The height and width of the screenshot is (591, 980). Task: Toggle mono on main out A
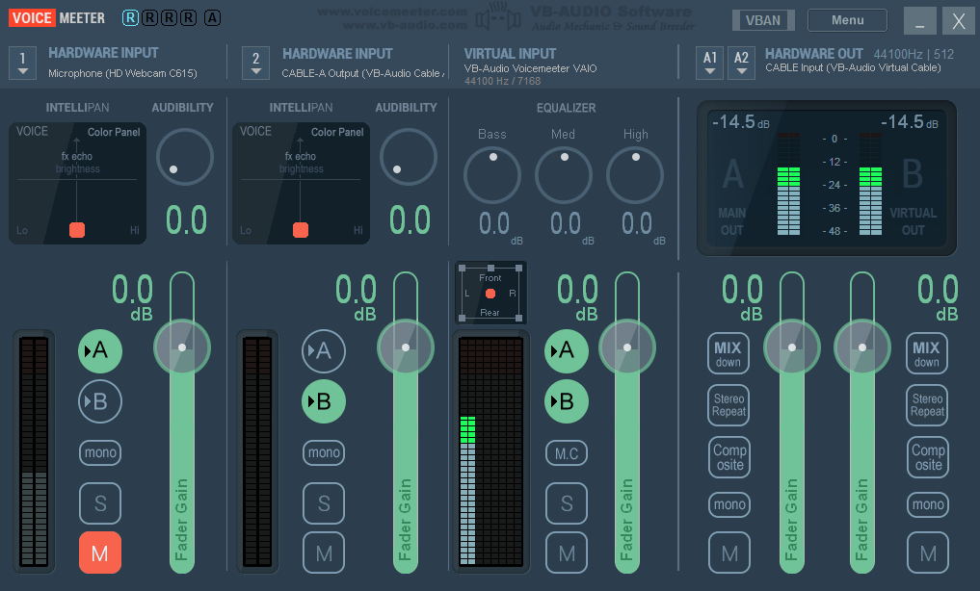point(728,504)
